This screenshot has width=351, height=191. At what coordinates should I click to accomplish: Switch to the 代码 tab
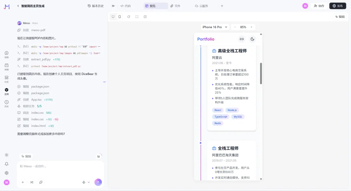(125, 6)
